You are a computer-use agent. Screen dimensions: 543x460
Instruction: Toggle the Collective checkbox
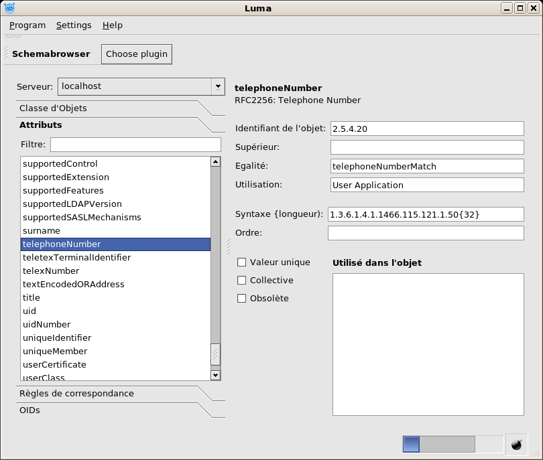click(242, 281)
